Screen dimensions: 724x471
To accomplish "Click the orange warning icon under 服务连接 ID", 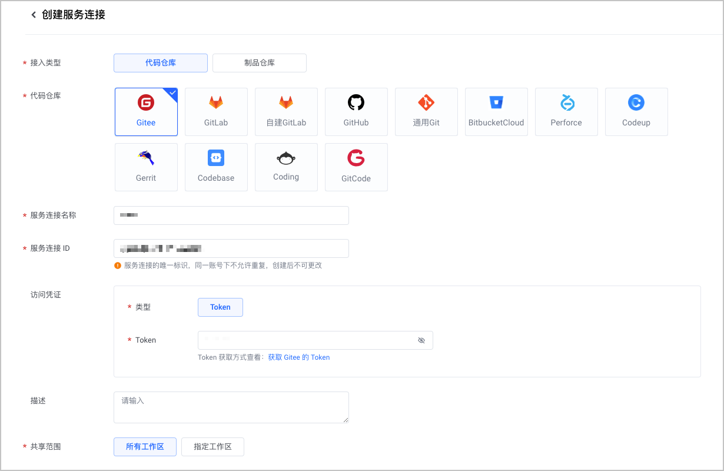I will 118,266.
